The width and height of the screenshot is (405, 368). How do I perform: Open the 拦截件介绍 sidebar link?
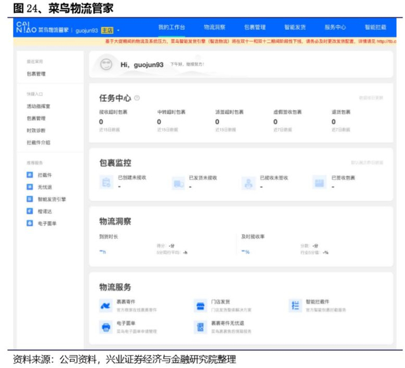(x=38, y=143)
